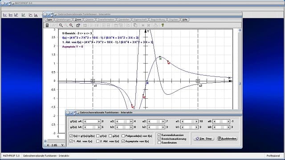285x160 pixels.
Task: Click the grayed zoom-out magnifier icon
Action: [66, 25]
